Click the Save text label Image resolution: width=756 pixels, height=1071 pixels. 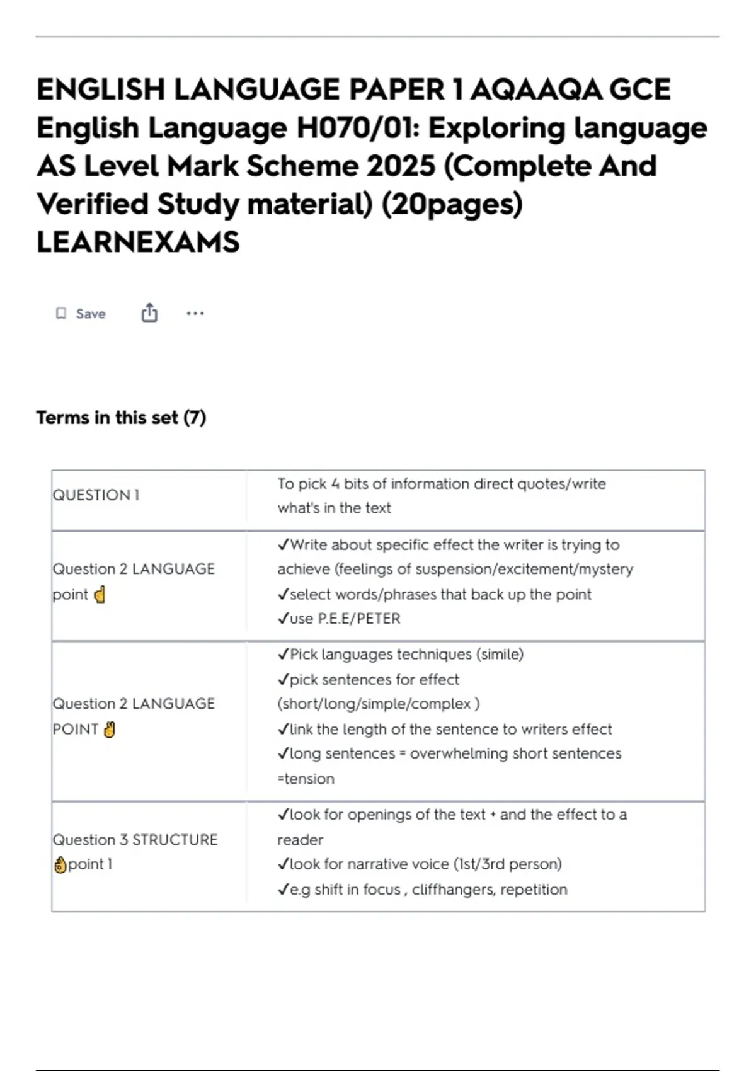click(x=91, y=314)
